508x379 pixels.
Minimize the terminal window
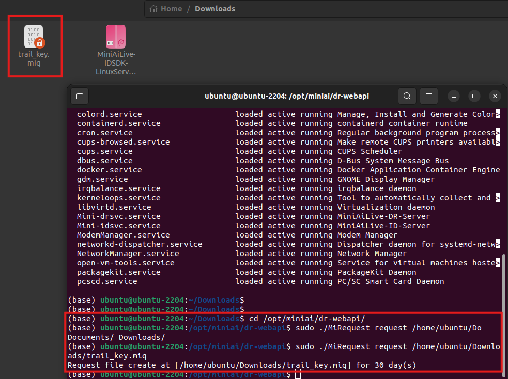click(453, 96)
